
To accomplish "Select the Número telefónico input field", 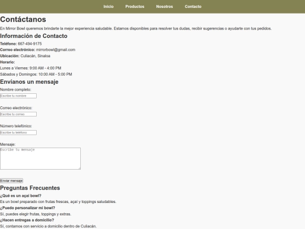I will (x=18, y=133).
